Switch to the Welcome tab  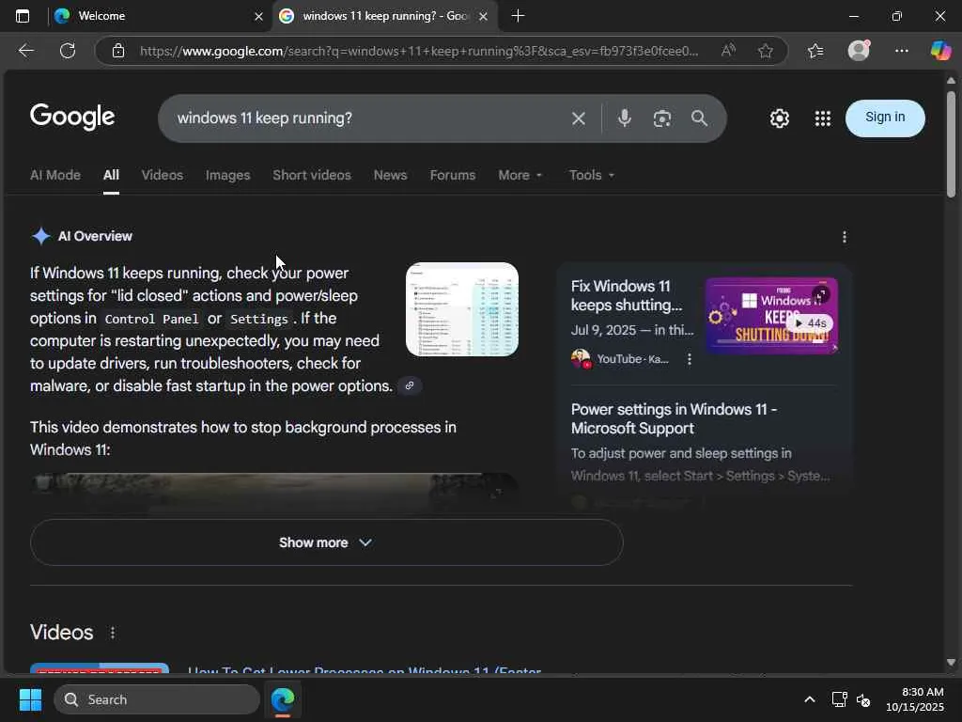[147, 16]
